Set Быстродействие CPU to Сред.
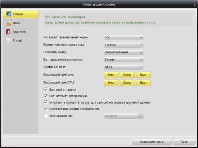The image size is (198, 148). coord(127,83)
